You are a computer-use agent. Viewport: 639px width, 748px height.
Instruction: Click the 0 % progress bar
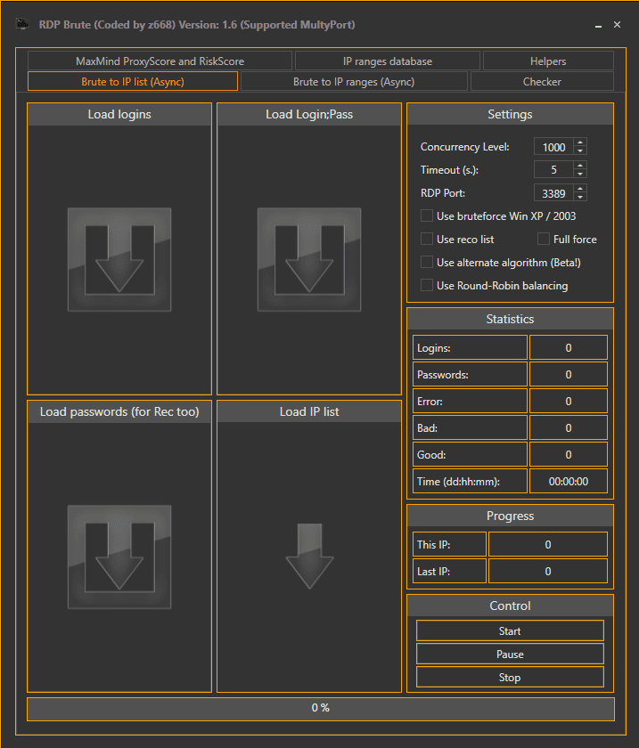click(x=320, y=708)
